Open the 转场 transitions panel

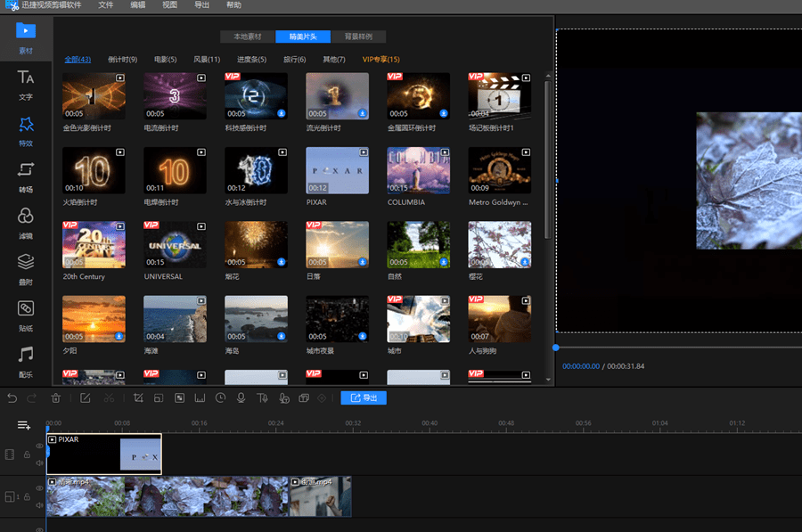click(x=26, y=177)
